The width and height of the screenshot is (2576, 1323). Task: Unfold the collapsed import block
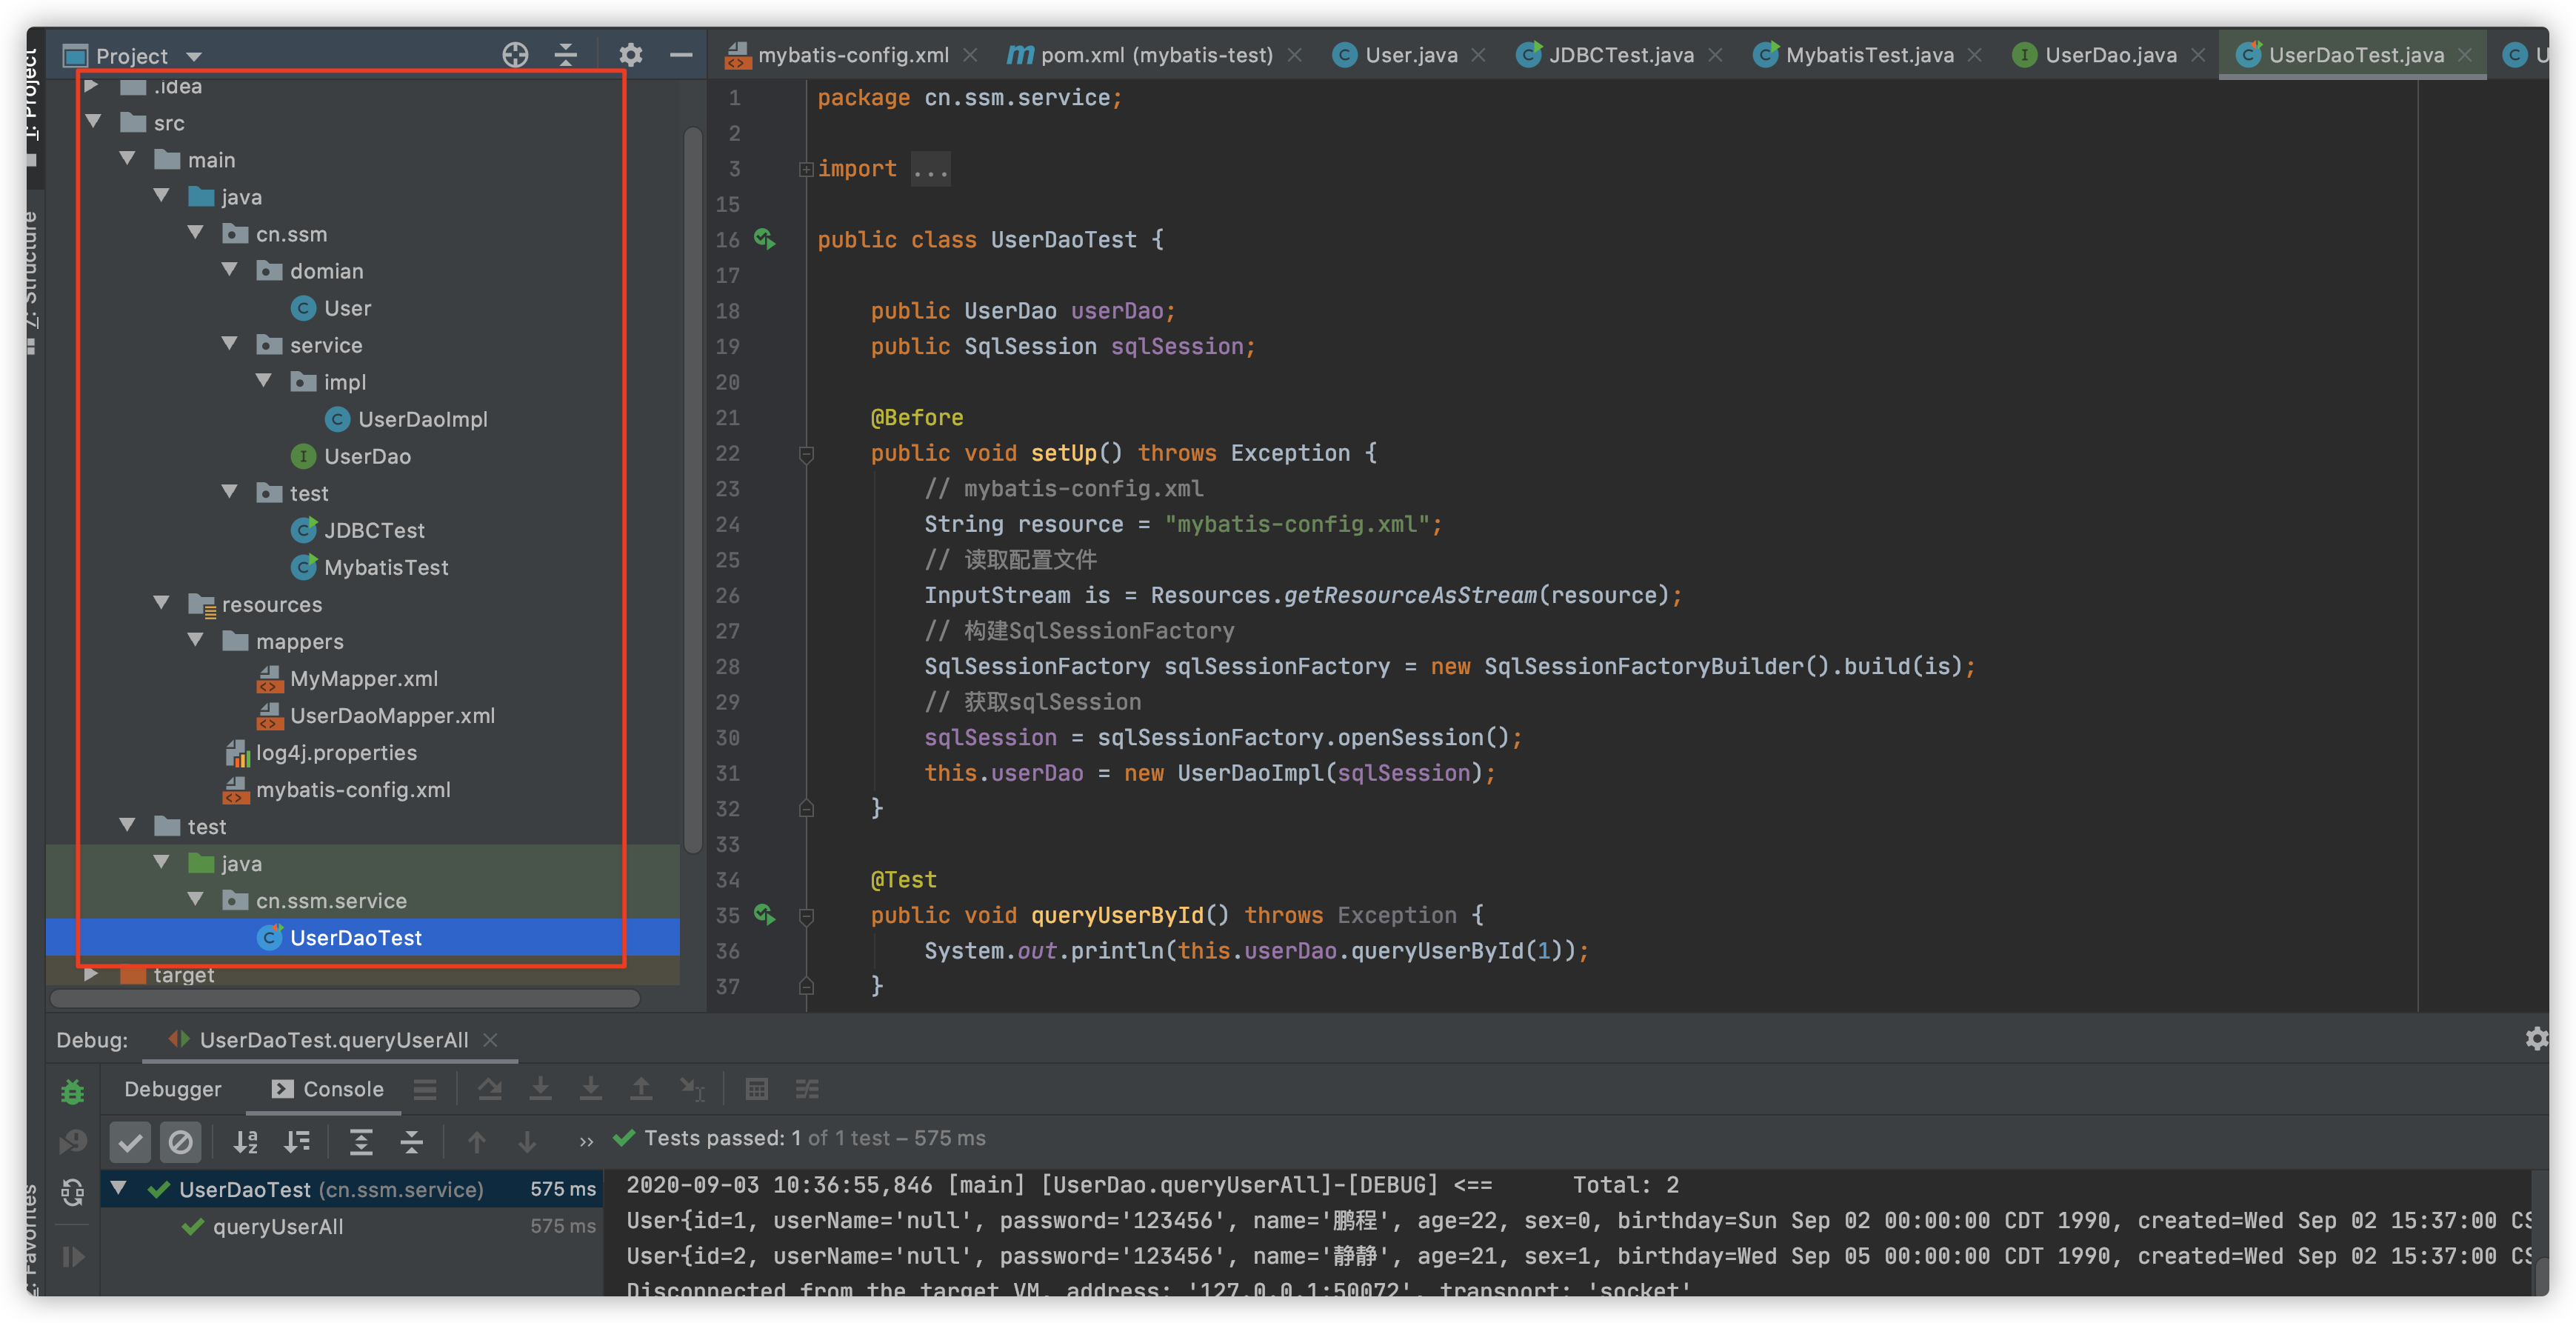click(806, 169)
